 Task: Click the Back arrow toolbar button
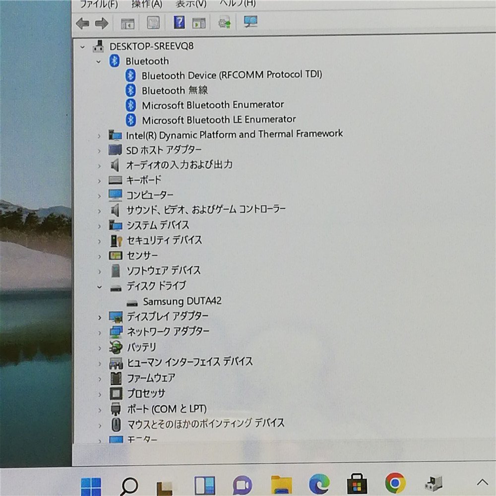(82, 23)
